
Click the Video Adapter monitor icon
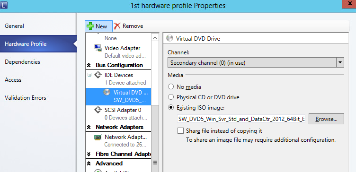click(98, 48)
